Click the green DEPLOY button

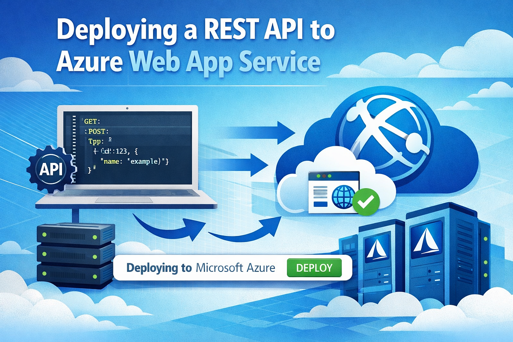click(314, 268)
